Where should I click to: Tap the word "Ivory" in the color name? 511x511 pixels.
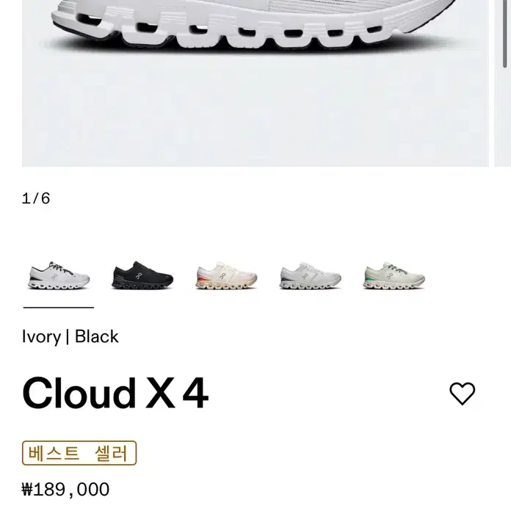pyautogui.click(x=41, y=336)
